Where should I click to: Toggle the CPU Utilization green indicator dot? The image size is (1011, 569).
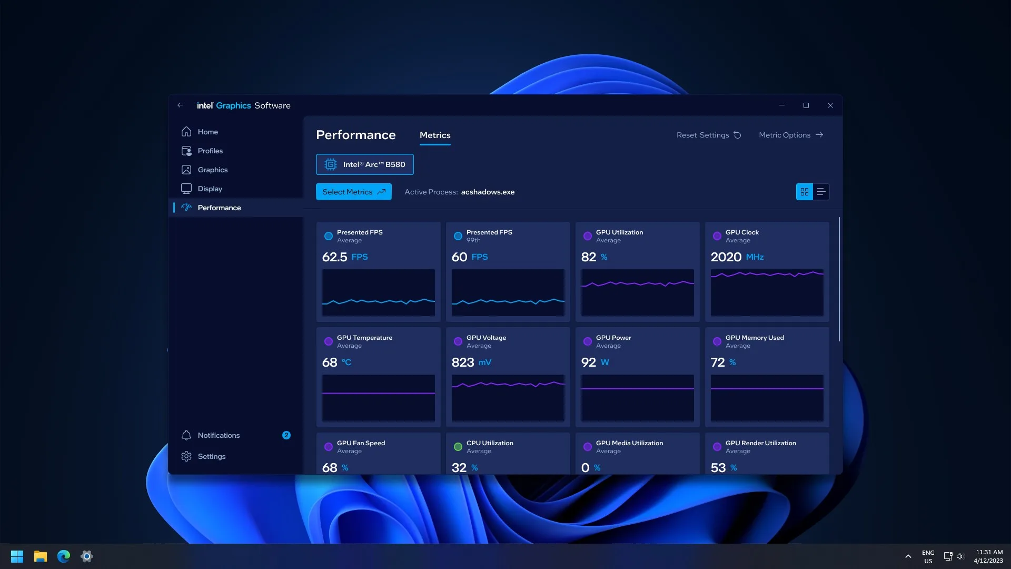[458, 447]
